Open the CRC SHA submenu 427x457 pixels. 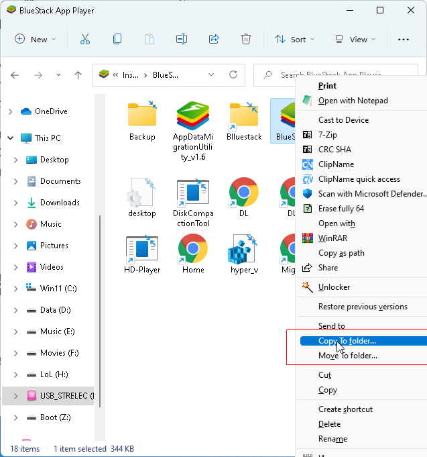(334, 150)
